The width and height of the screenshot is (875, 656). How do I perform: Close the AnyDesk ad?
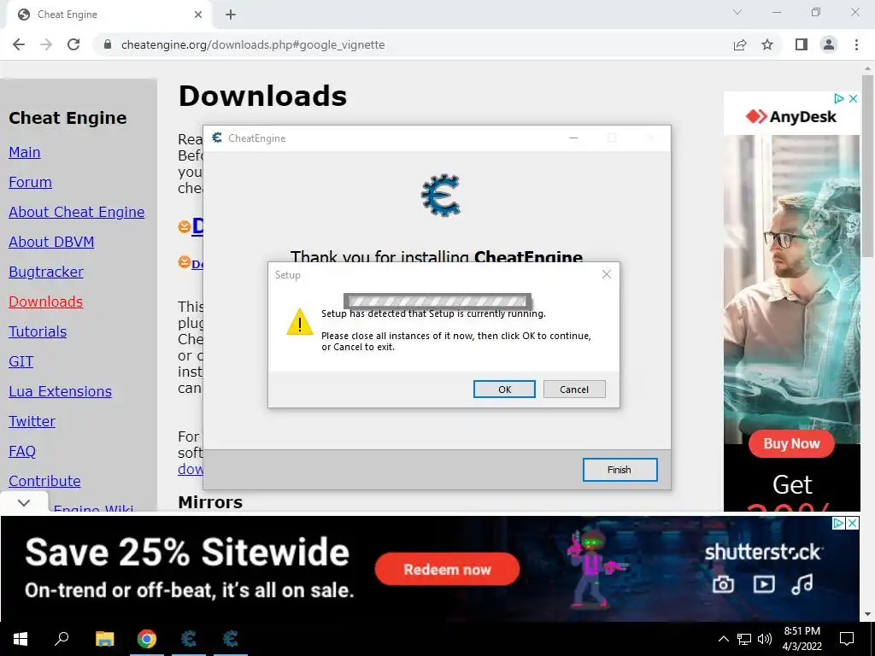point(853,99)
